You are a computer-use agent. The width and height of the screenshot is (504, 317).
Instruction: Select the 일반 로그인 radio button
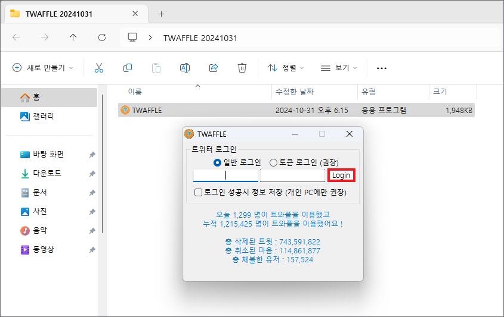217,163
